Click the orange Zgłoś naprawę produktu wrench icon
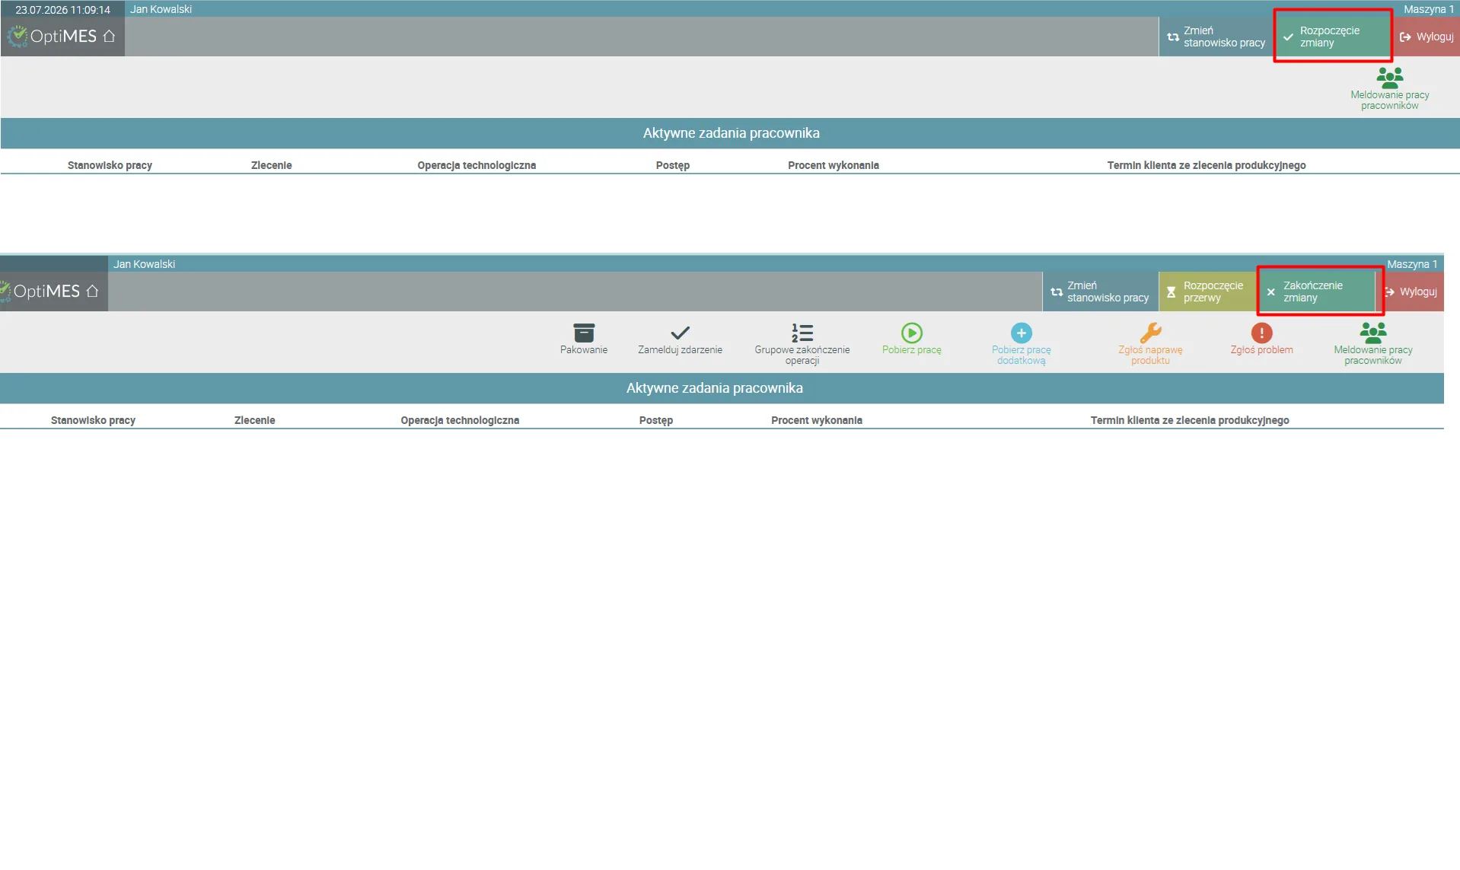Screen dimensions: 1460x870 [1150, 333]
